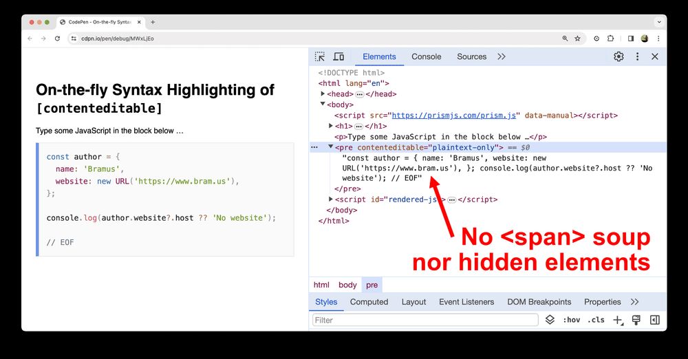The image size is (688, 359).
Task: Close the CodePen browser tab
Action: 139,22
